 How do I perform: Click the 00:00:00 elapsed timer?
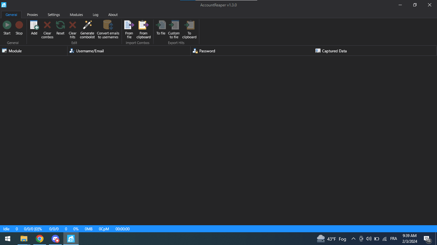click(123, 229)
